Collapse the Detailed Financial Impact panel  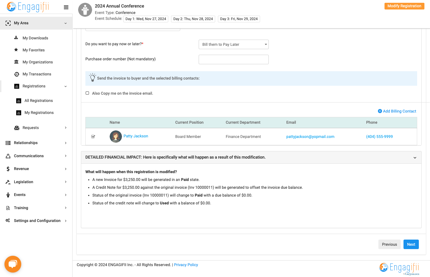coord(415,157)
